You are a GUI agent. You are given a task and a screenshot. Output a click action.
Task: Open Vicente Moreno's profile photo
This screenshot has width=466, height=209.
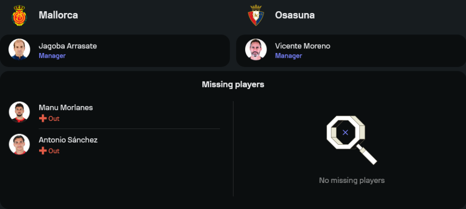click(256, 49)
